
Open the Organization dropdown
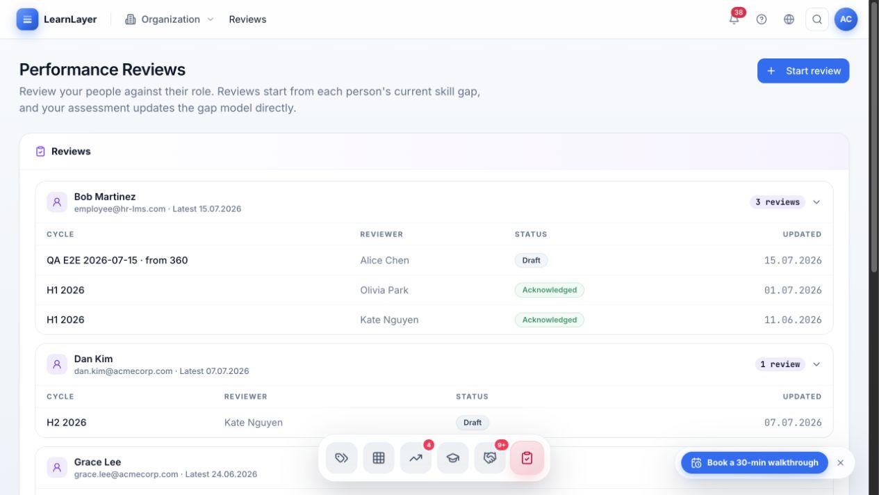pyautogui.click(x=170, y=19)
